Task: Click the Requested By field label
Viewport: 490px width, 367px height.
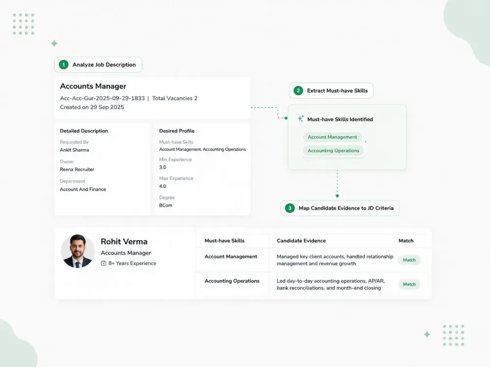Action: click(x=74, y=142)
